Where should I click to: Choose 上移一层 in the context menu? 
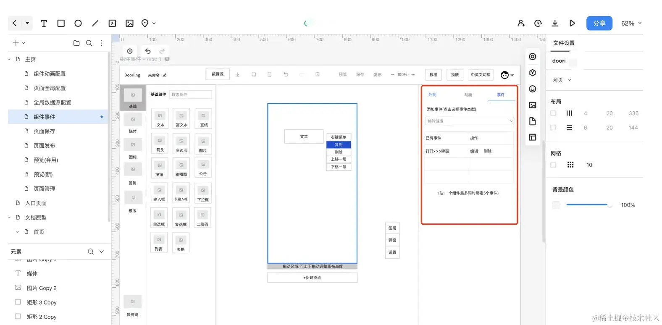[x=339, y=160]
